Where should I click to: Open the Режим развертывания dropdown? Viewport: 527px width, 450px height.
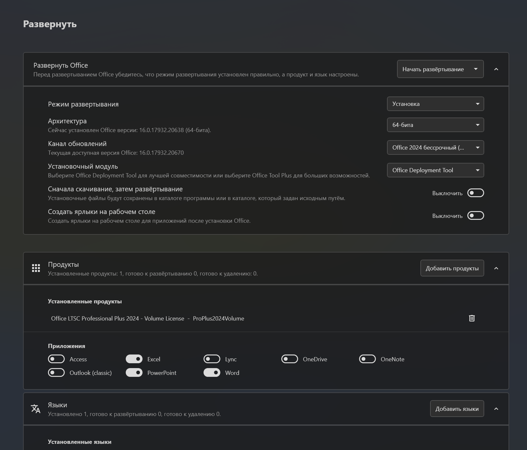click(x=435, y=104)
